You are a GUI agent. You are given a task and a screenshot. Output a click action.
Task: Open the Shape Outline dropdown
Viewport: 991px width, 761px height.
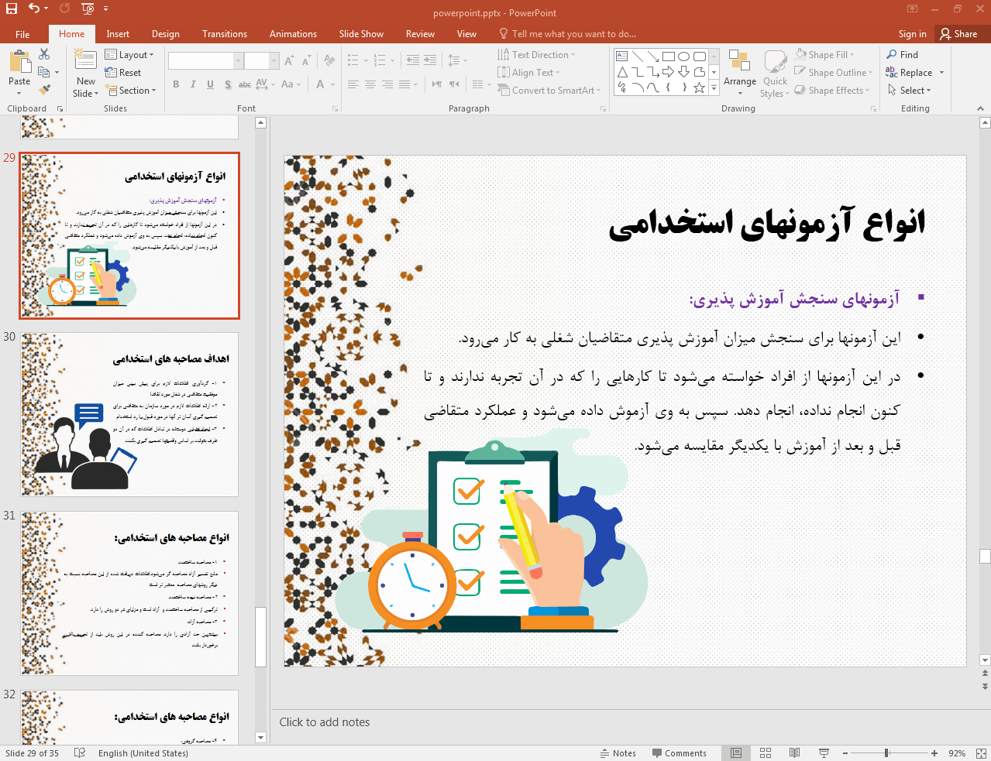pos(834,72)
